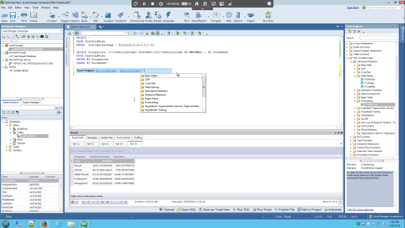Viewport: 405px width, 228px height.
Task: Open the Dimensional tool
Action: click(x=137, y=17)
